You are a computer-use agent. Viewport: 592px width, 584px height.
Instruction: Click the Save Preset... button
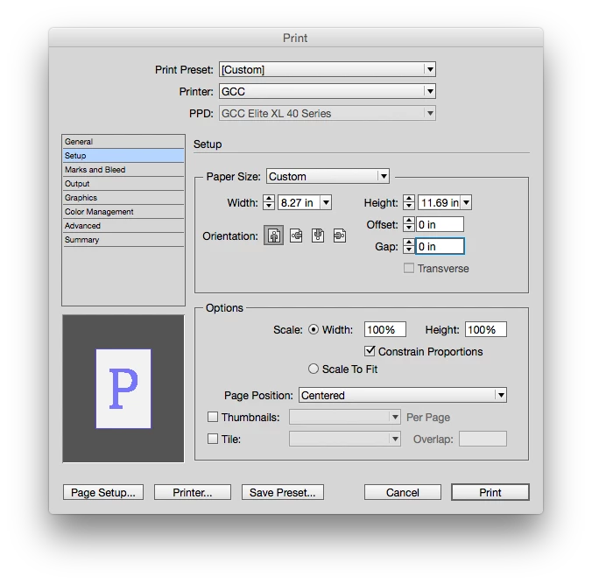(x=282, y=492)
